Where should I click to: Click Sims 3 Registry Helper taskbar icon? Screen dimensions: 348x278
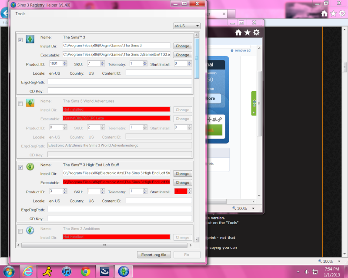124,271
